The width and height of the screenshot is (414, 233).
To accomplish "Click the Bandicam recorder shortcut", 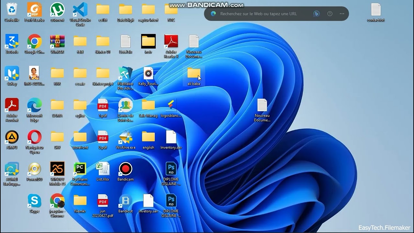I will point(125,169).
